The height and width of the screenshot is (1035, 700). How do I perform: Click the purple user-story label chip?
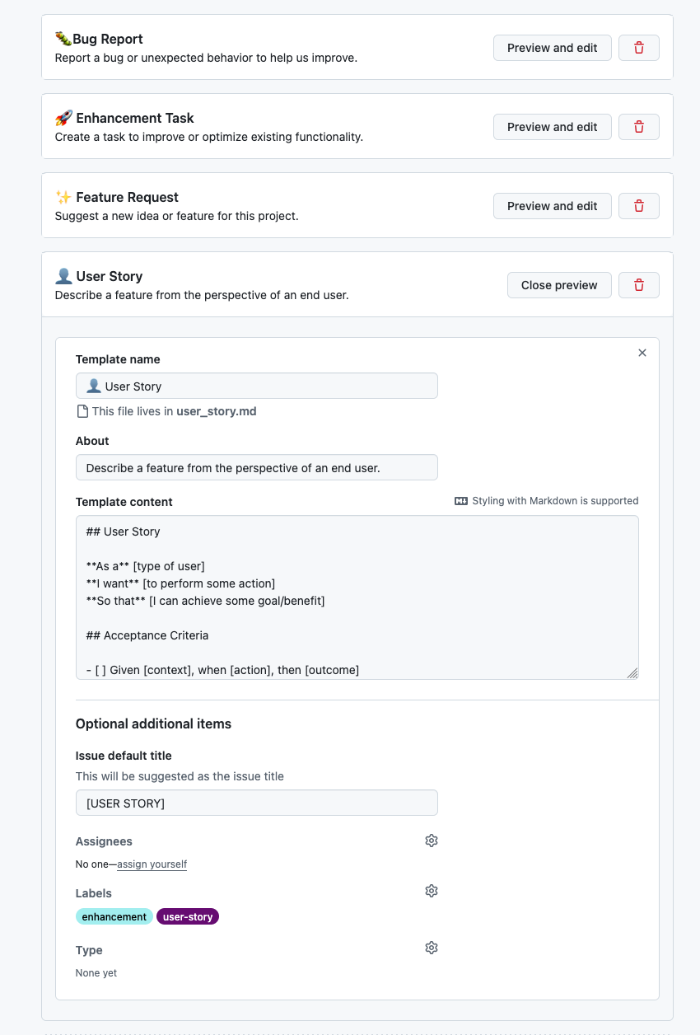(188, 916)
